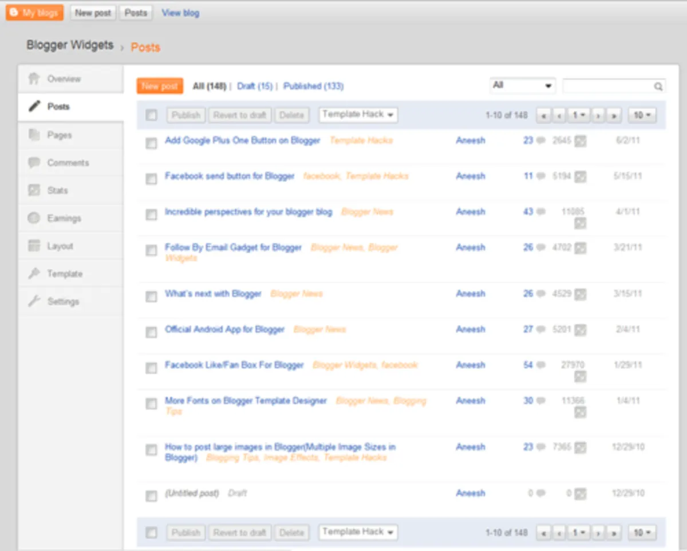
Task: Click the orange New post button
Action: coord(160,86)
